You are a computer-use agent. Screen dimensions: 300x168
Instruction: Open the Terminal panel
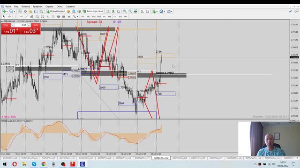click(36, 11)
